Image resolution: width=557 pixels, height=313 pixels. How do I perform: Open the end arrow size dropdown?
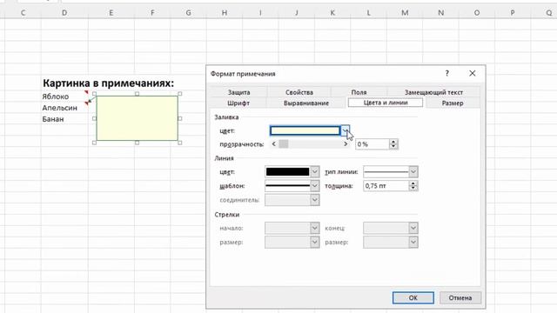point(413,242)
